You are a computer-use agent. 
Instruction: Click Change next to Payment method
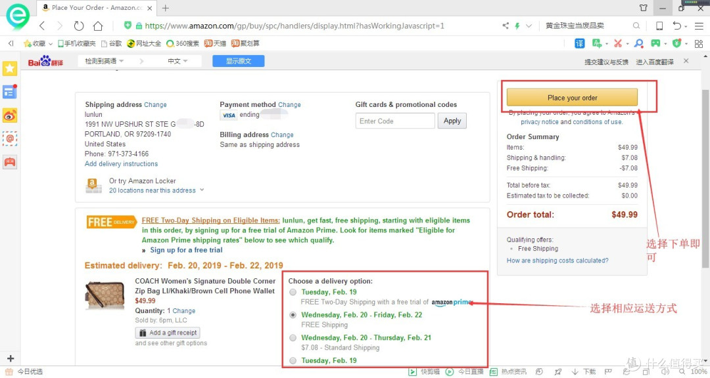coord(289,104)
